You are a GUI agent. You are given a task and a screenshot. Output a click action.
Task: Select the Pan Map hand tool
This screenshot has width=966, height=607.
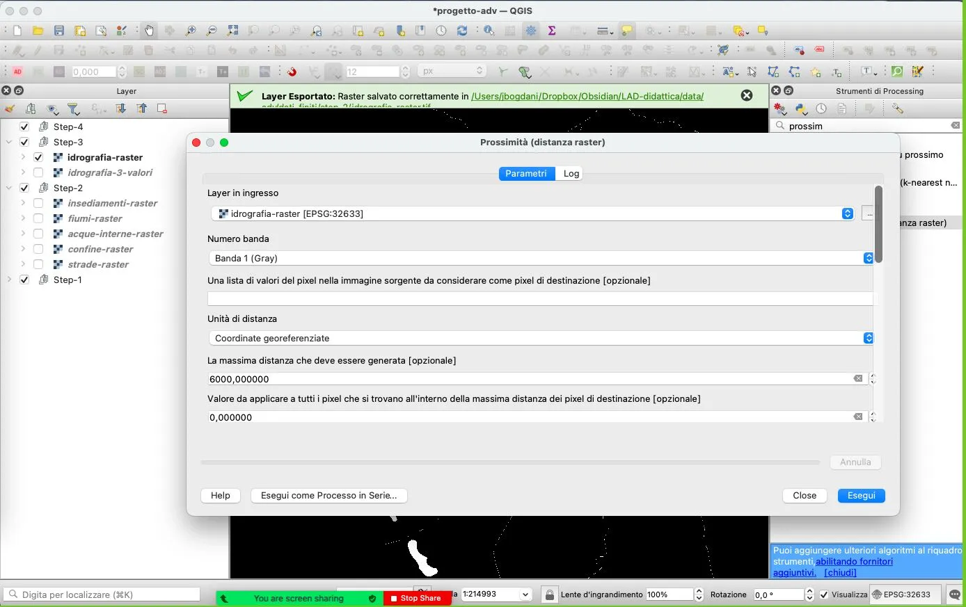point(149,31)
